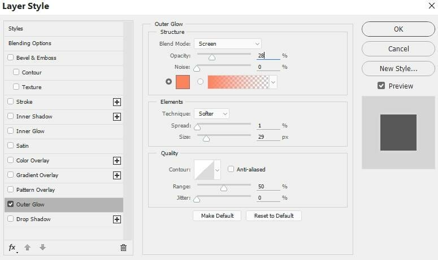Move effect up with the up arrow

pyautogui.click(x=27, y=247)
